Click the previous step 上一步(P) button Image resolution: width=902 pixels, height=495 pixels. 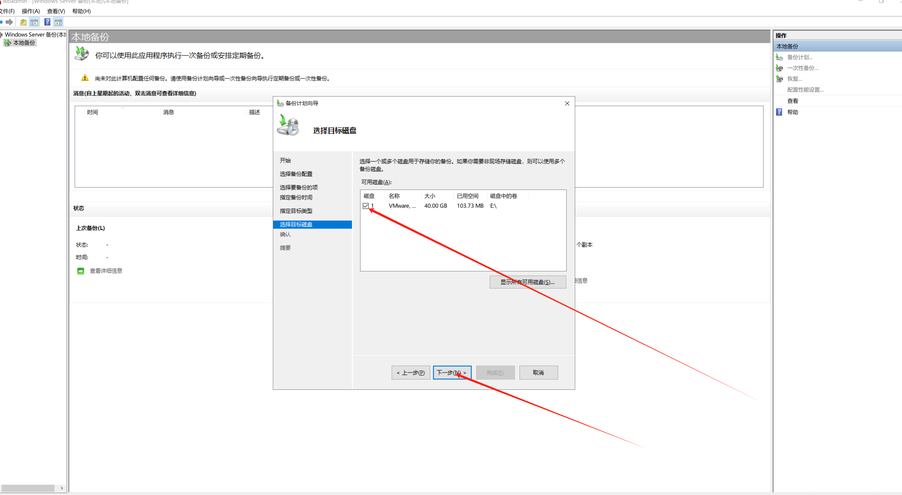[410, 373]
